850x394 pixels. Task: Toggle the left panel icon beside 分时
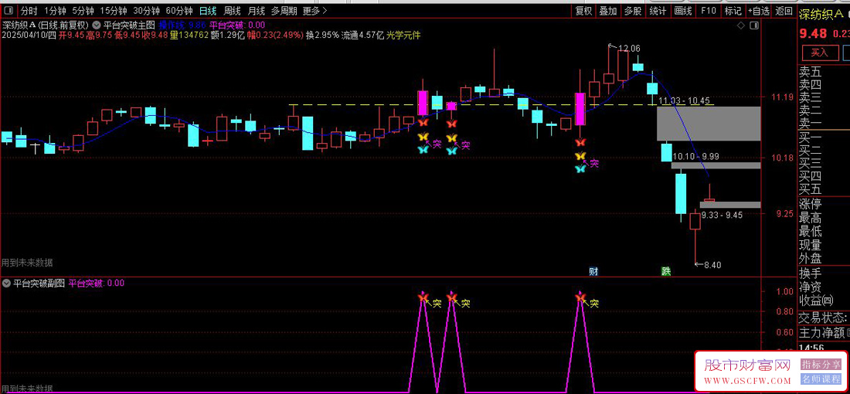coord(9,11)
